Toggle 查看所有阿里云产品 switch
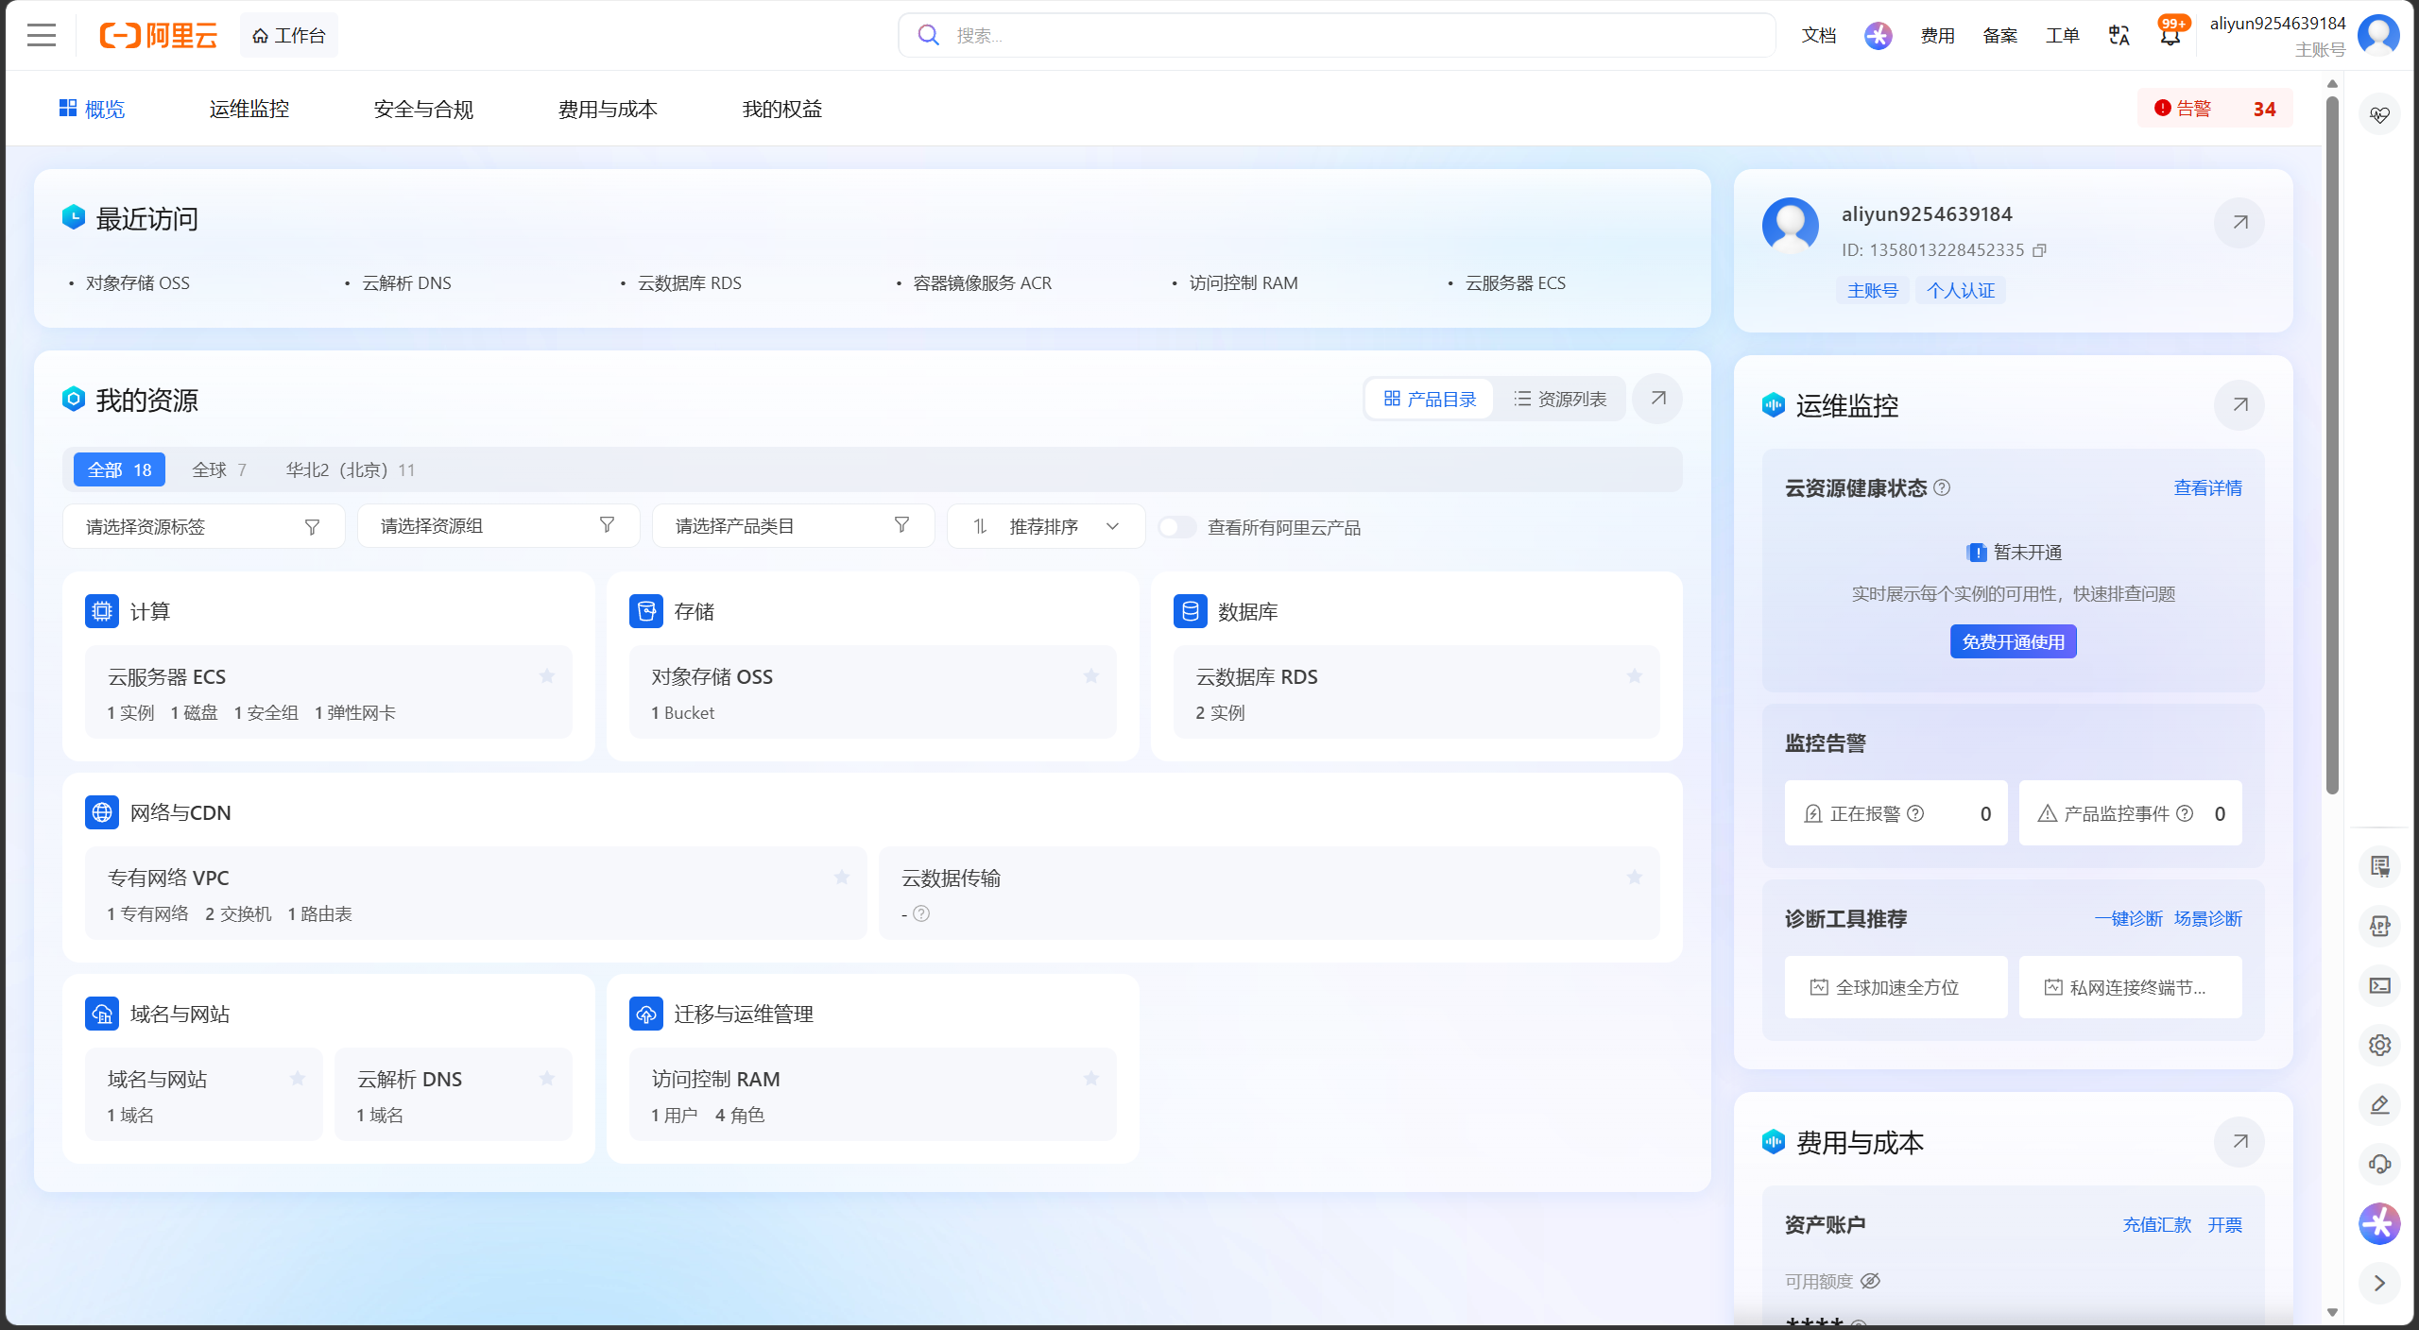The image size is (2419, 1330). click(1176, 527)
